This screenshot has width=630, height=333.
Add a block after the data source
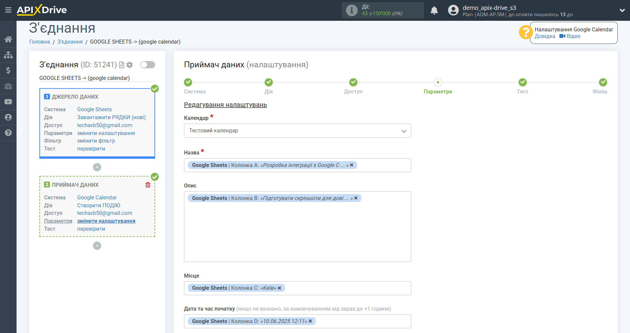97,167
